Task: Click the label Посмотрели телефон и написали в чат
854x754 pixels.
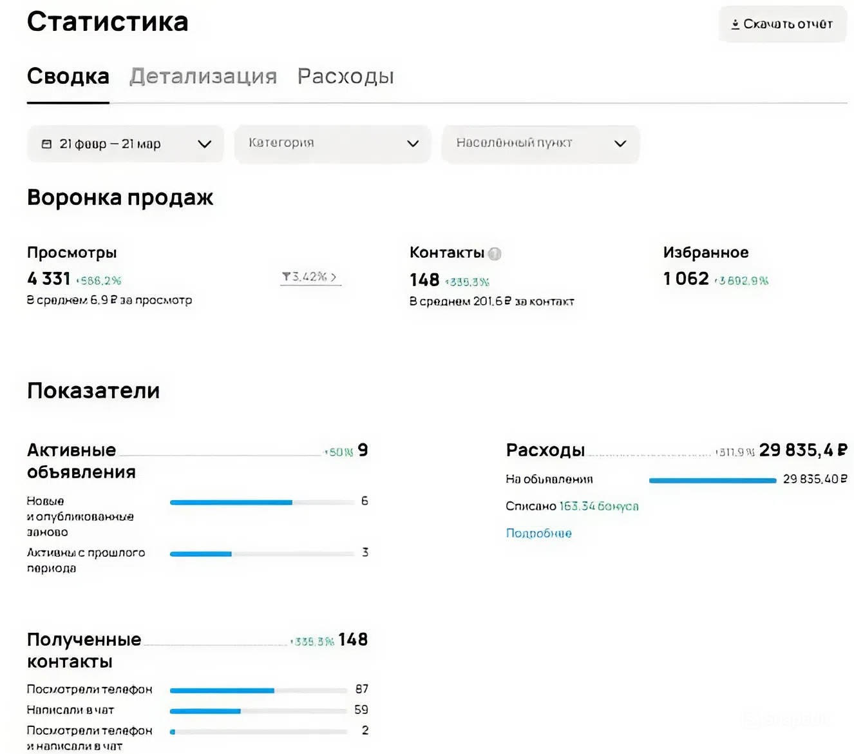Action: [90, 738]
